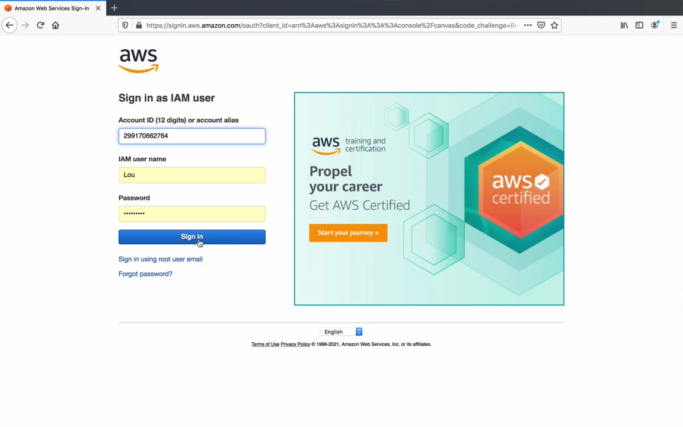Image resolution: width=683 pixels, height=427 pixels.
Task: Click the tracking protection shield icon
Action: [125, 26]
